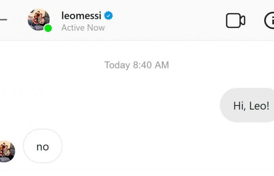This screenshot has width=274, height=176.
Task: Go back using the top-left arrow
Action: coord(3,20)
